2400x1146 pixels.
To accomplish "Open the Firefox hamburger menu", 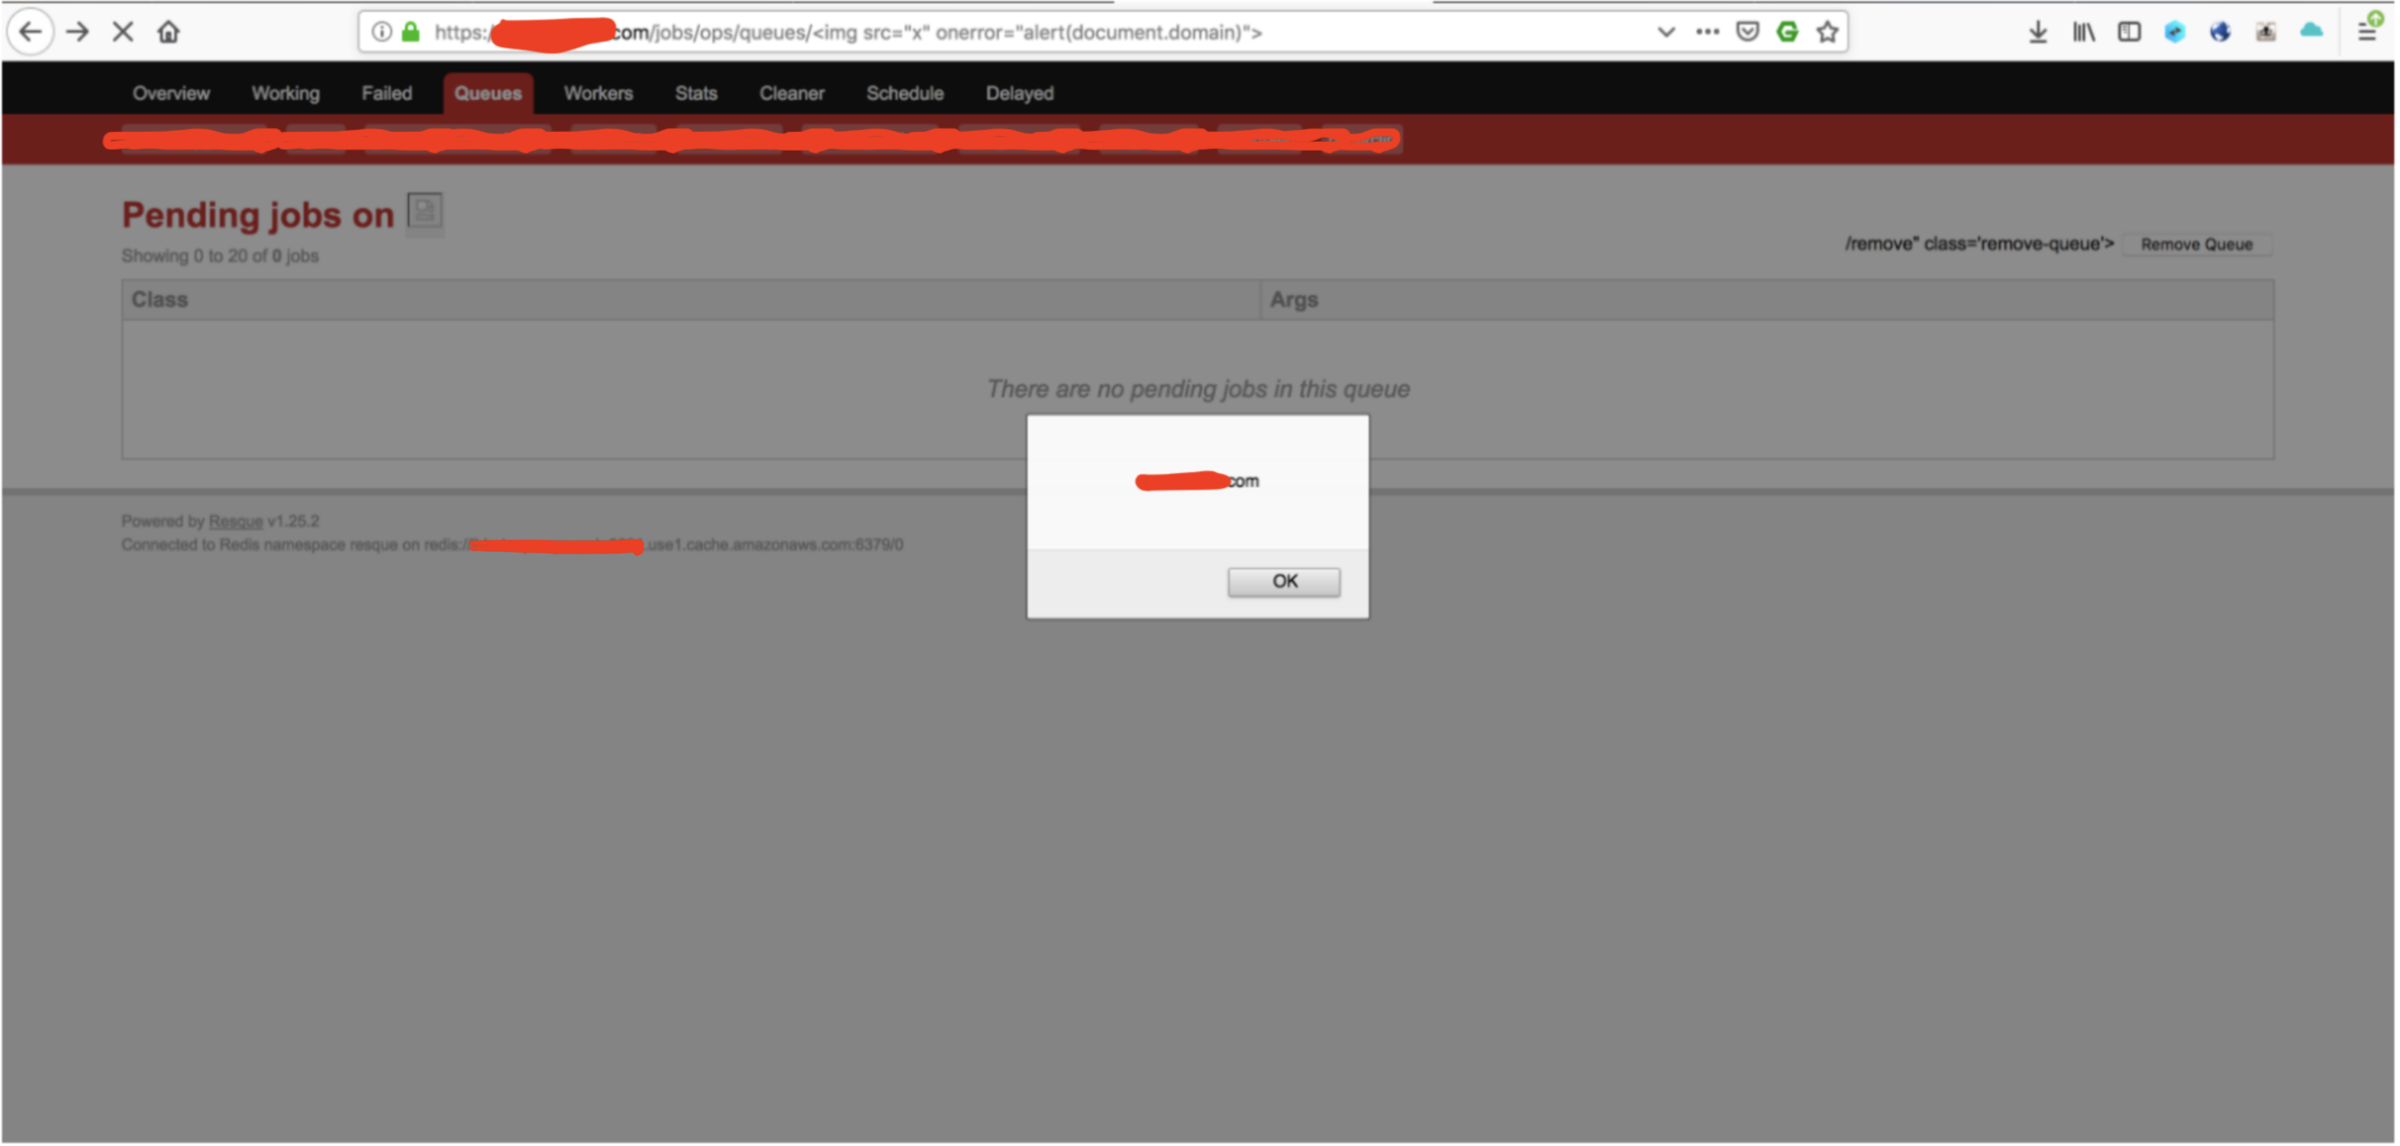I will coord(2367,33).
